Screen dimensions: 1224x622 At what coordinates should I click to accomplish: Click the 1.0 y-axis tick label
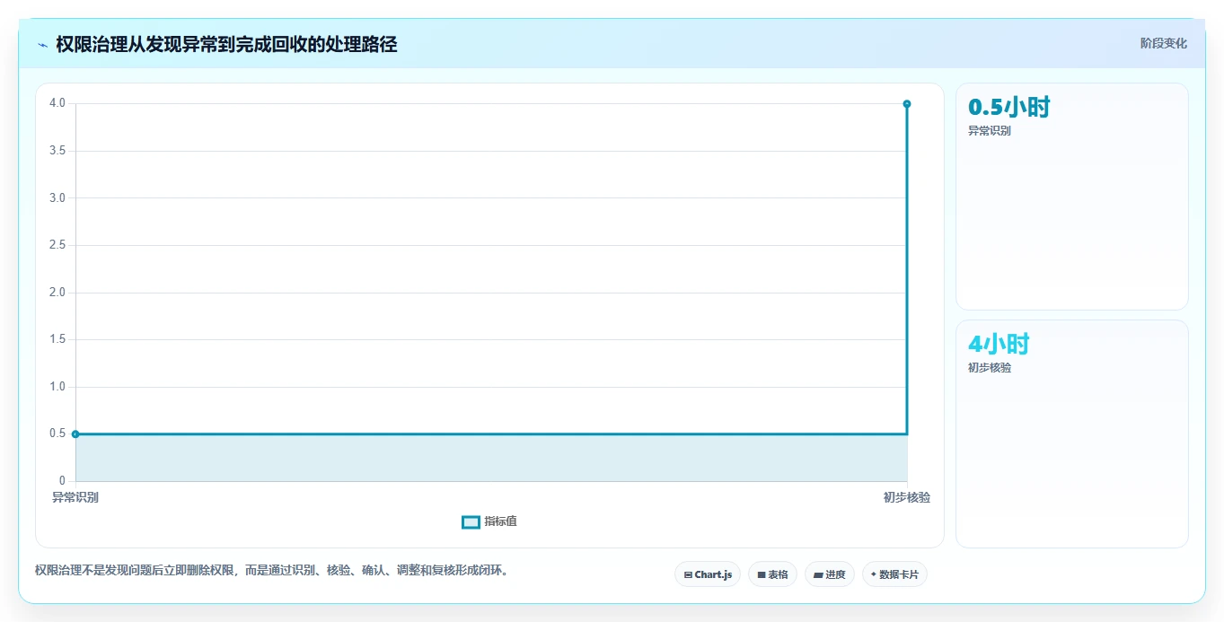(x=57, y=387)
